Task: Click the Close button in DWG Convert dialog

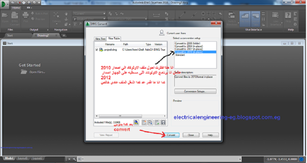Action: 191,135
